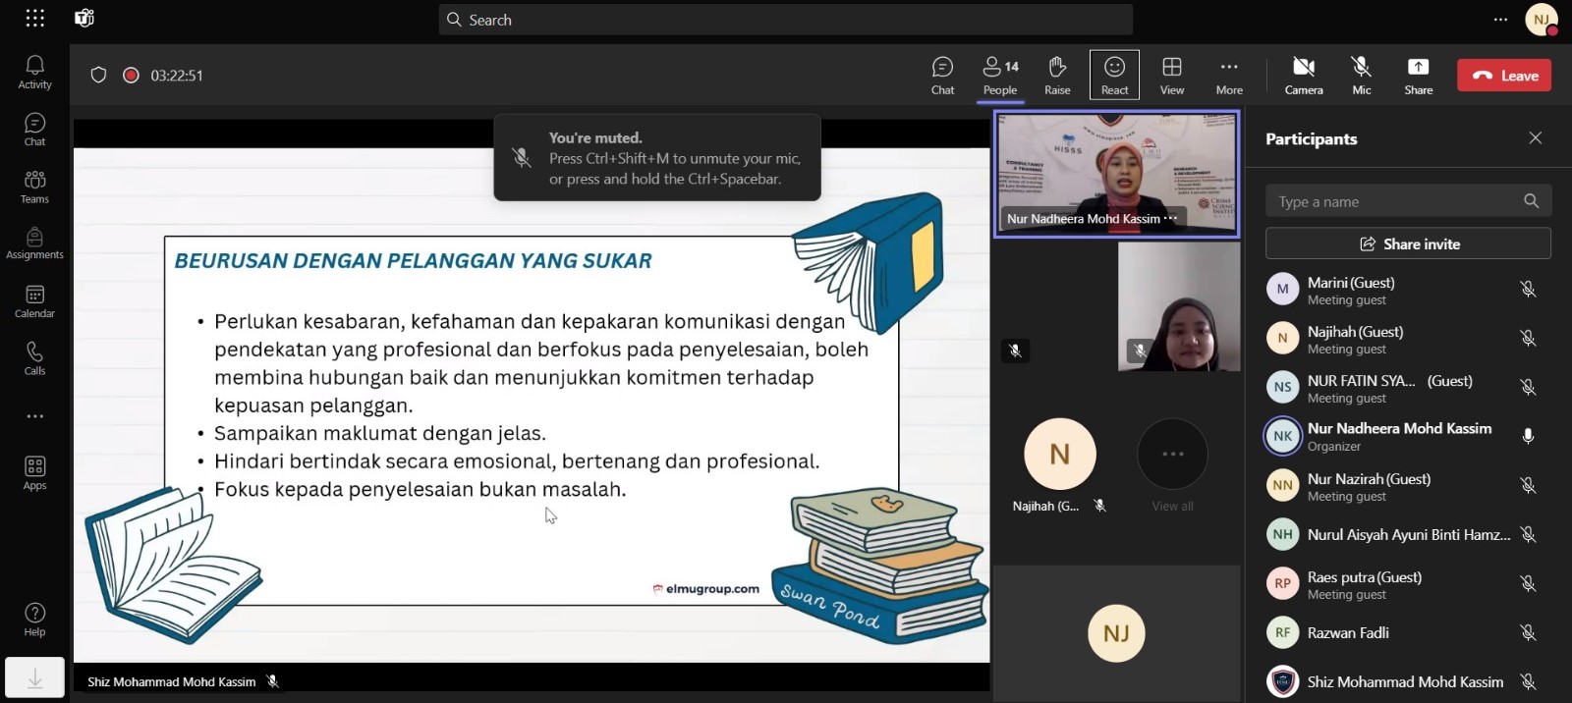Open the React emoji menu
Screen dimensions: 1572x703
[x=1114, y=76]
